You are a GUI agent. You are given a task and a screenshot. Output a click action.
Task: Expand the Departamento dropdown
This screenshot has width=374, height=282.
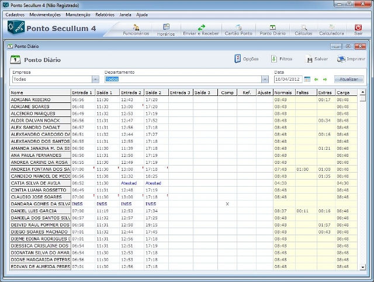click(265, 79)
